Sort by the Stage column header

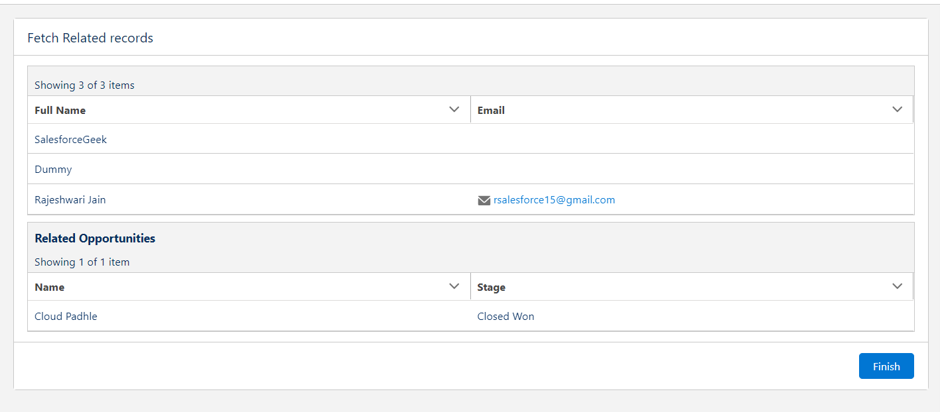[492, 287]
